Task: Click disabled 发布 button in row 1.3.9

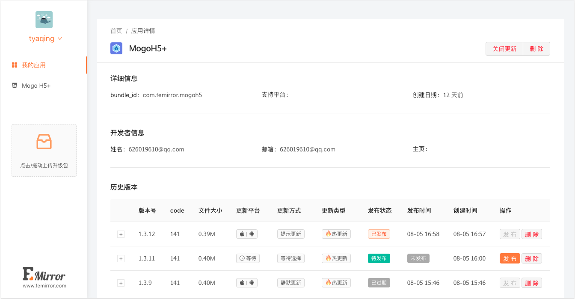Action: [510, 283]
